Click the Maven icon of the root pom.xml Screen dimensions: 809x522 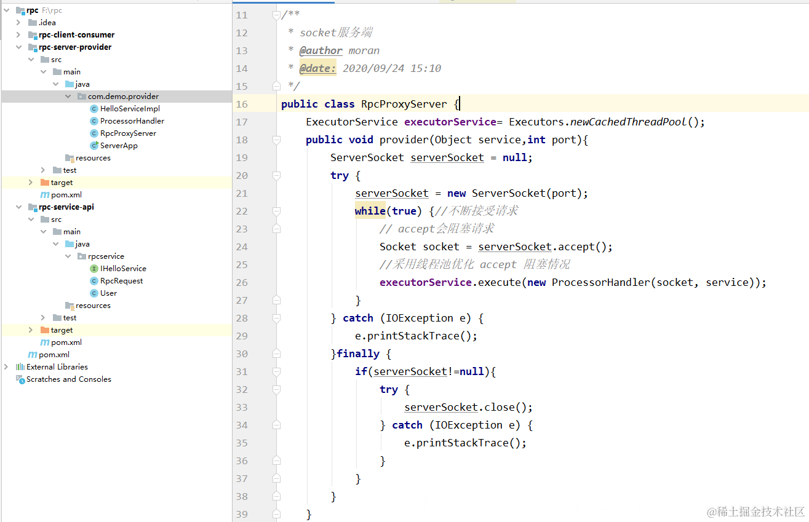tap(33, 355)
